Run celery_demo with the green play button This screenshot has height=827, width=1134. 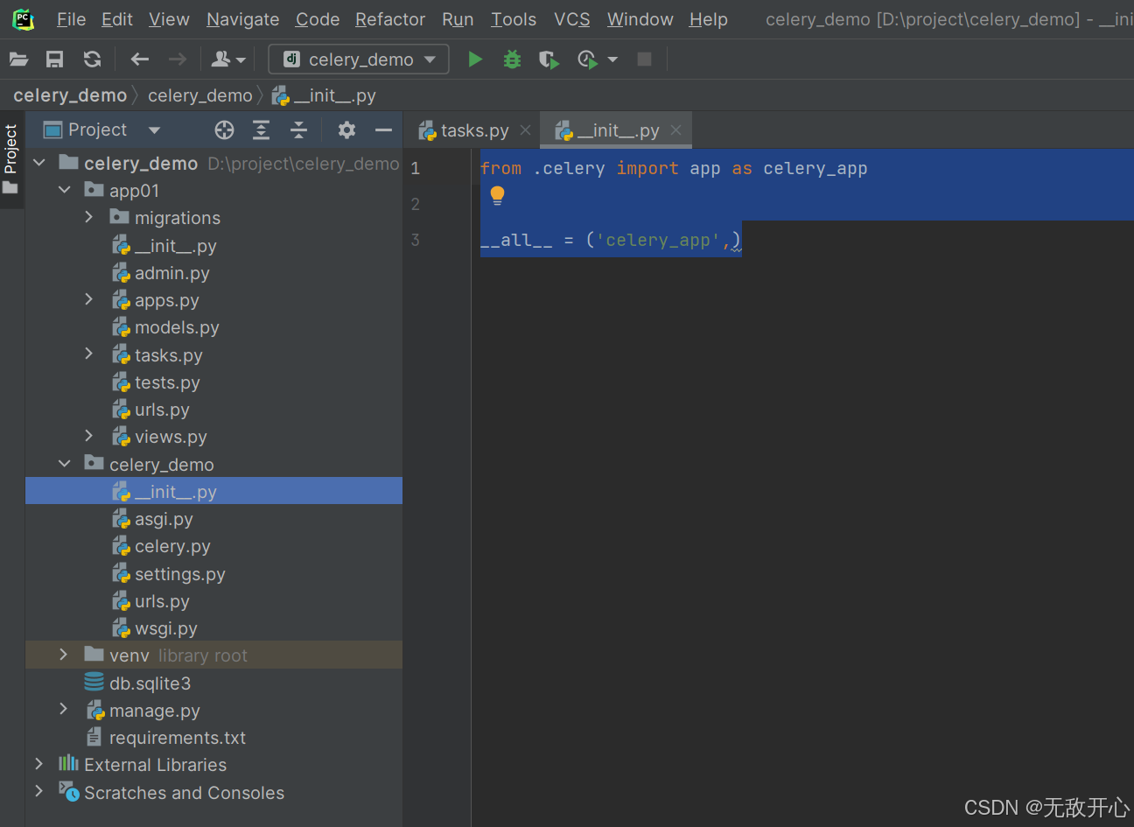tap(475, 59)
